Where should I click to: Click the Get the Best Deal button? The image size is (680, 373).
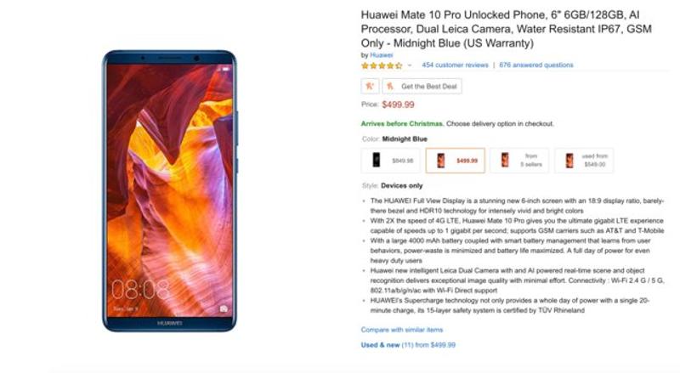click(422, 87)
